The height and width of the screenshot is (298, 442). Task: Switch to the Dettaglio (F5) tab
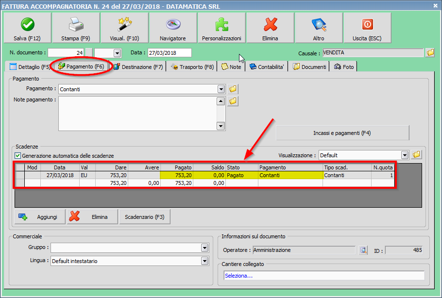(x=29, y=67)
